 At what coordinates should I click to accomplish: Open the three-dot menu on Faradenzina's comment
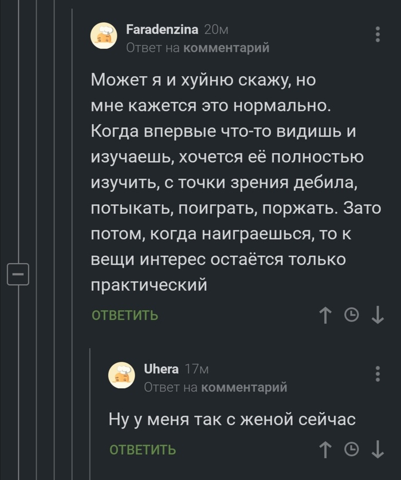coord(377,34)
